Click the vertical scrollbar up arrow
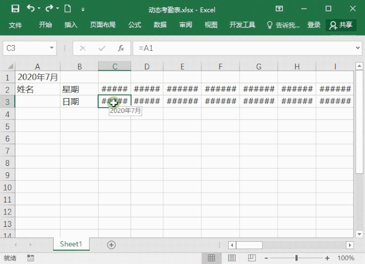This screenshot has height=264, width=365. [359, 66]
